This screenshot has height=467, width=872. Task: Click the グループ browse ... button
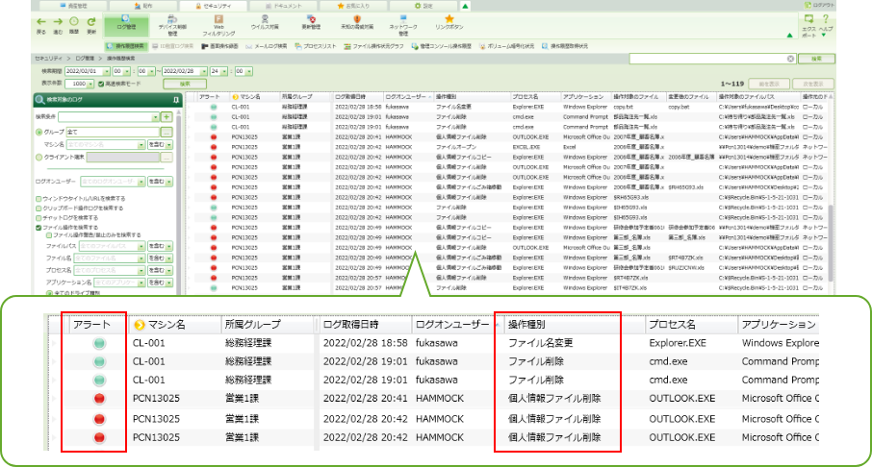coord(167,133)
